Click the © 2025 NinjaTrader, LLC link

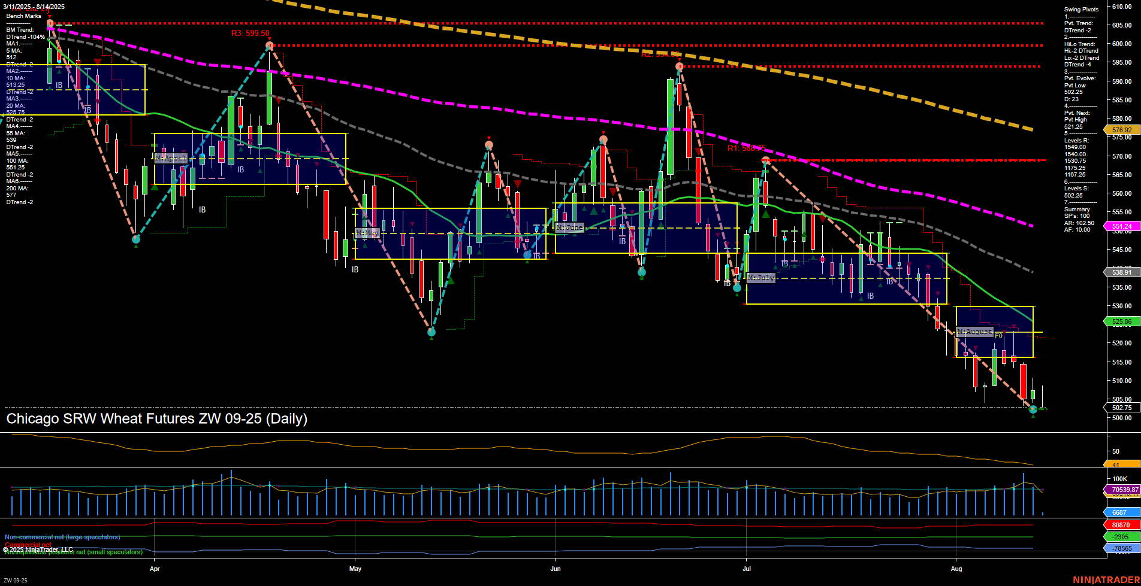pyautogui.click(x=39, y=549)
